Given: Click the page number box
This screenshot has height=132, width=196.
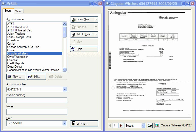Looking at the screenshot, I should [115, 125].
